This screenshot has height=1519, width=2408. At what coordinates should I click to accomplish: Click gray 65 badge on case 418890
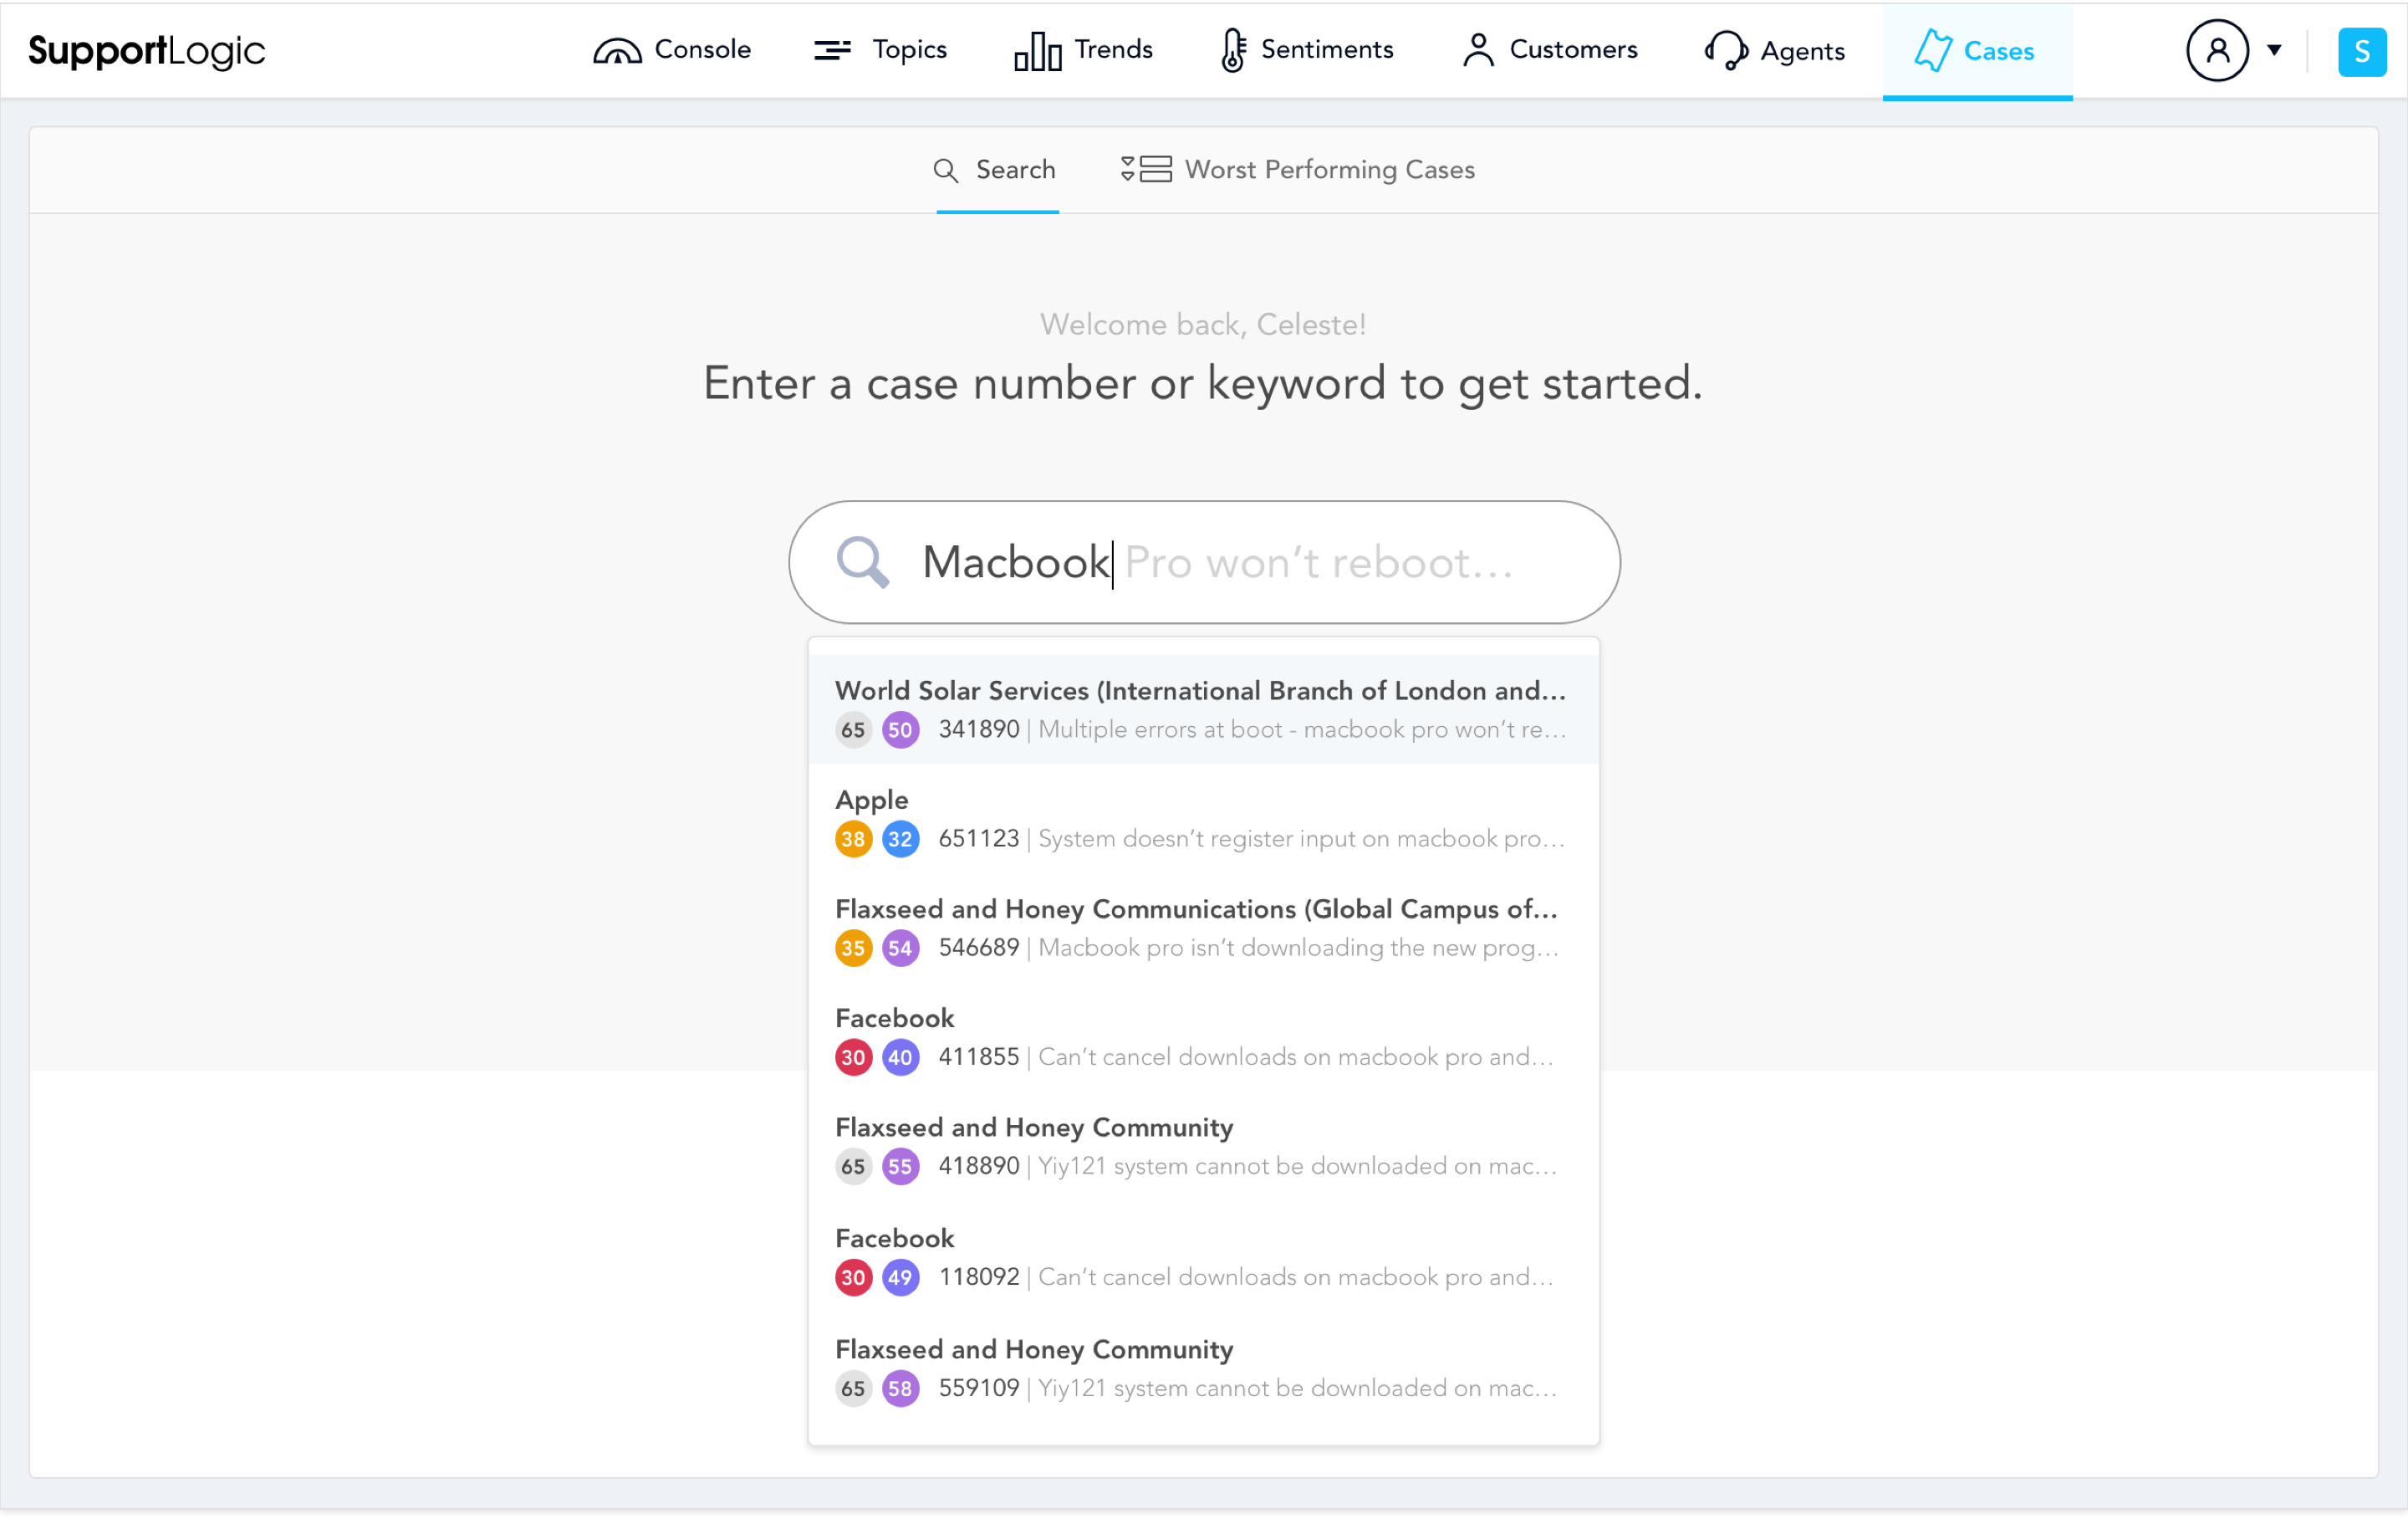[x=853, y=1166]
